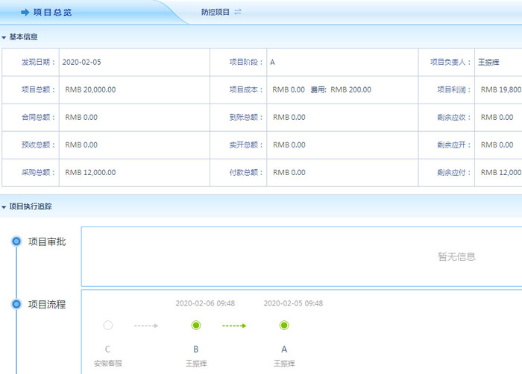
Task: Click the 项目负责人 name 王振祥
Action: point(488,63)
